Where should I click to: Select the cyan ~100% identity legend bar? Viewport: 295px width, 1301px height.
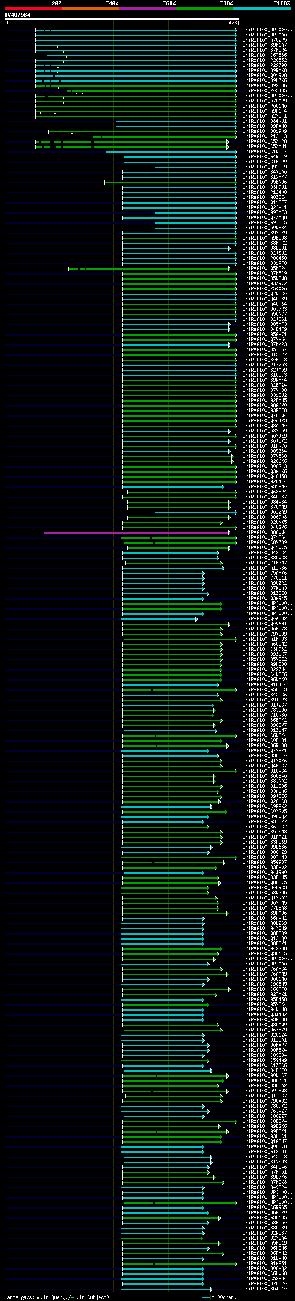point(262,8)
